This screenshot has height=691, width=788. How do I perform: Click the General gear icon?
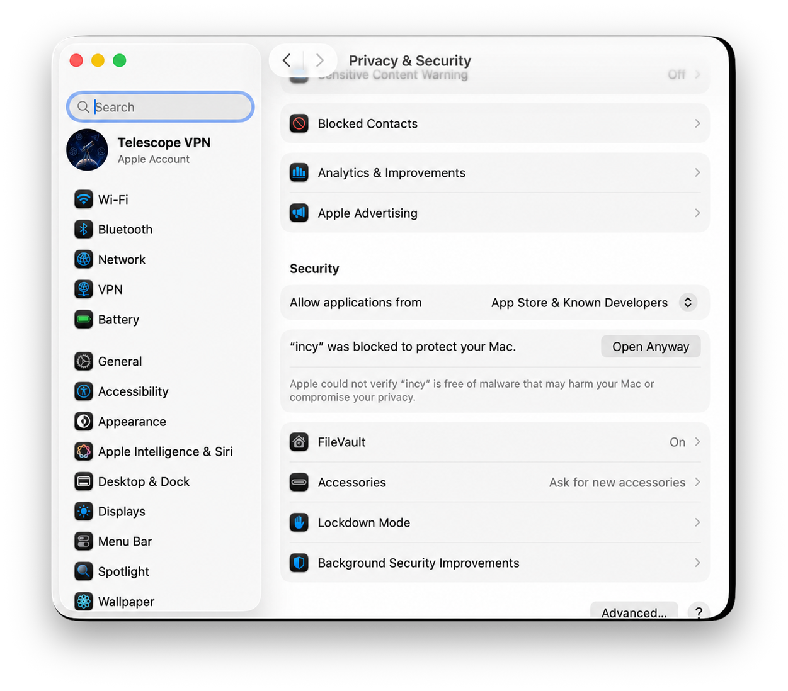tap(84, 361)
